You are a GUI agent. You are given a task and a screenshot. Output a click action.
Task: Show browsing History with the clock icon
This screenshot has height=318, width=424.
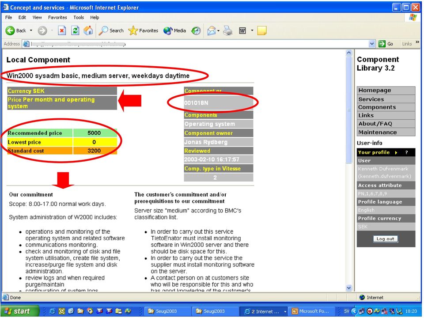pyautogui.click(x=196, y=31)
